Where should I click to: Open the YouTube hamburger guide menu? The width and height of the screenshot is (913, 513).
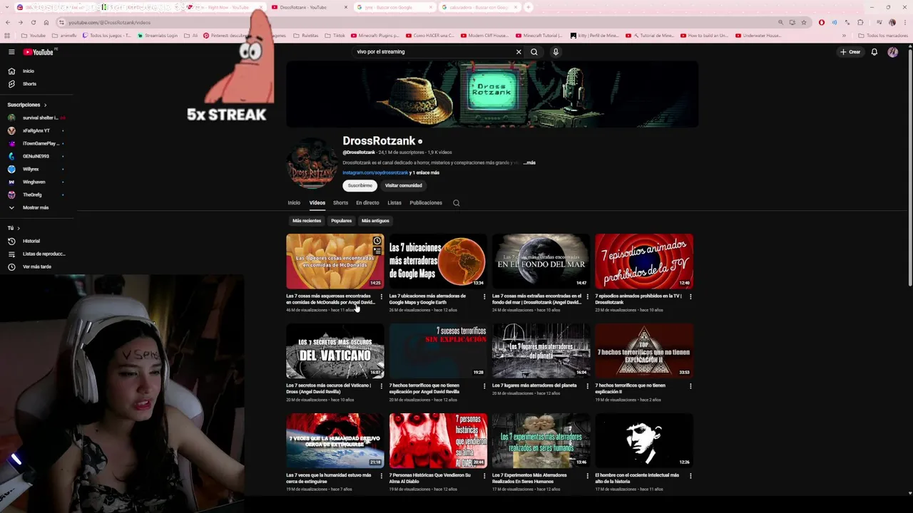coord(11,52)
